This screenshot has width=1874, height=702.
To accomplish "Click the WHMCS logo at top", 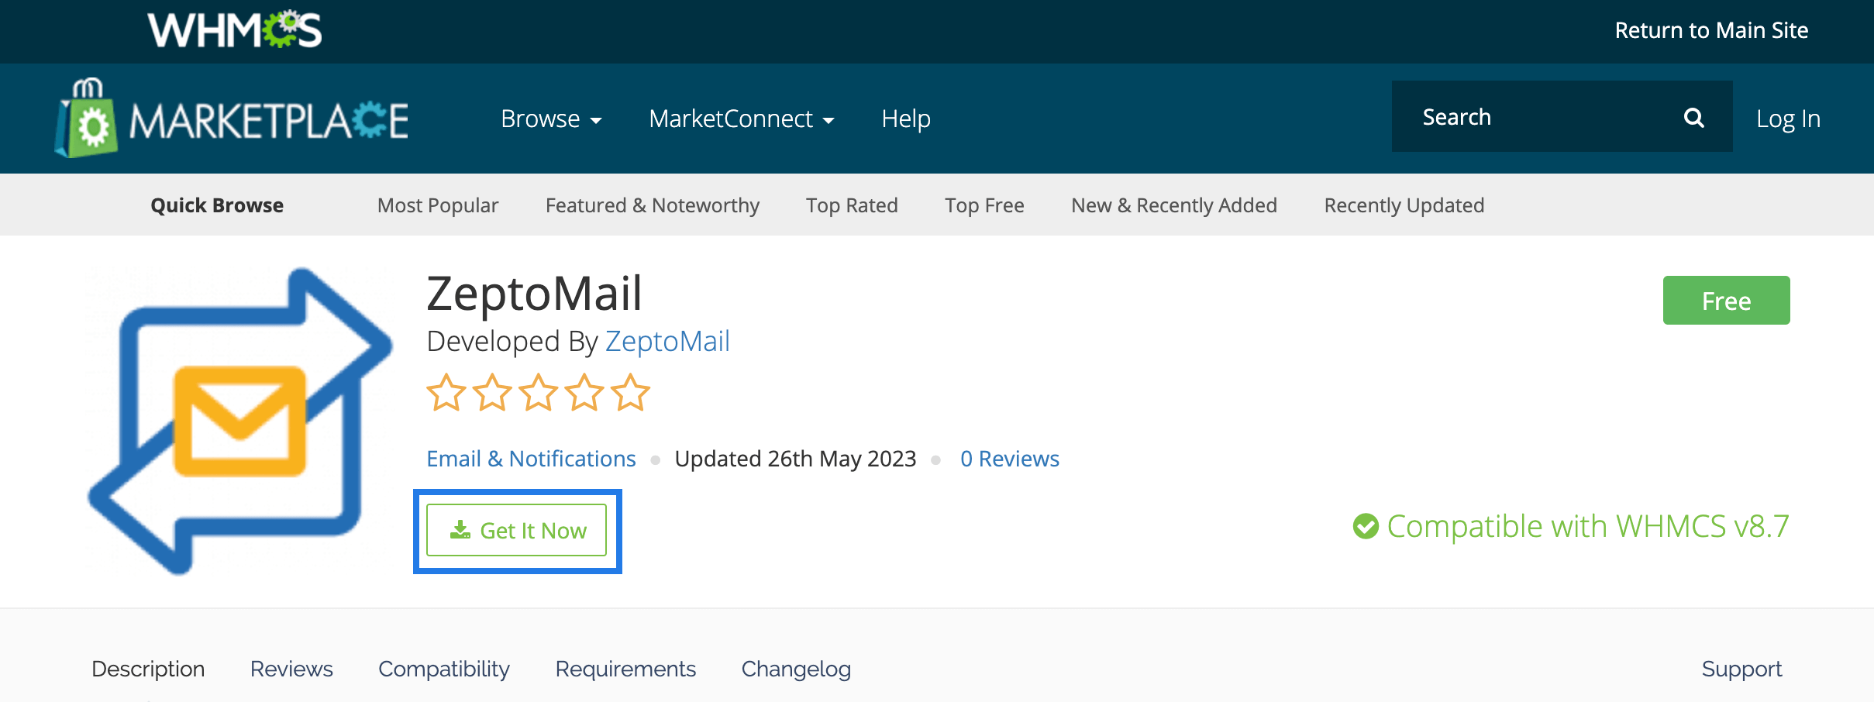I will click(234, 31).
